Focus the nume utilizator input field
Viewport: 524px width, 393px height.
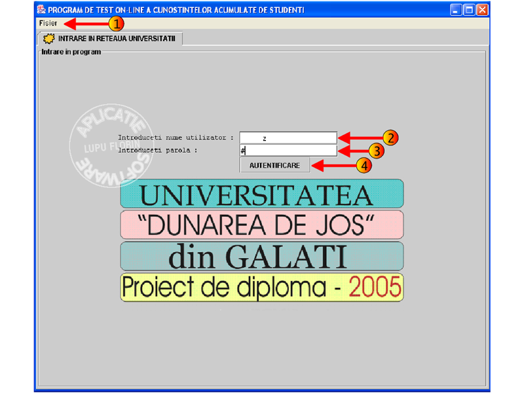tap(288, 138)
